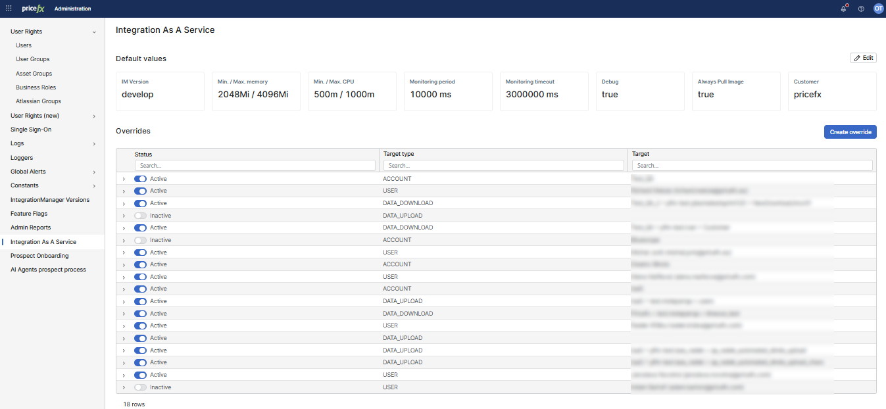Expand the Constants sidebar submenu
This screenshot has width=886, height=409.
click(x=94, y=186)
